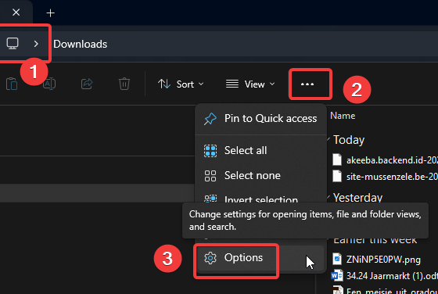Collapse the Yesterday group
This screenshot has height=294, width=438.
point(328,197)
